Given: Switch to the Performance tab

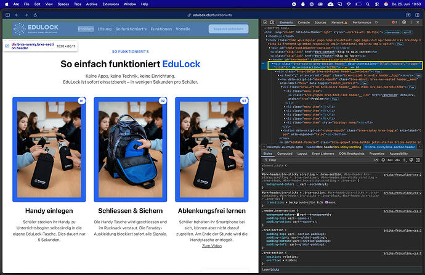Looking at the screenshot, I should pos(362,23).
